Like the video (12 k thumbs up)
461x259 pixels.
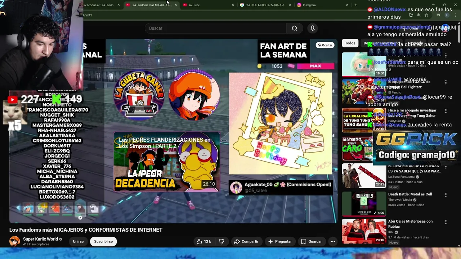[x=203, y=241]
